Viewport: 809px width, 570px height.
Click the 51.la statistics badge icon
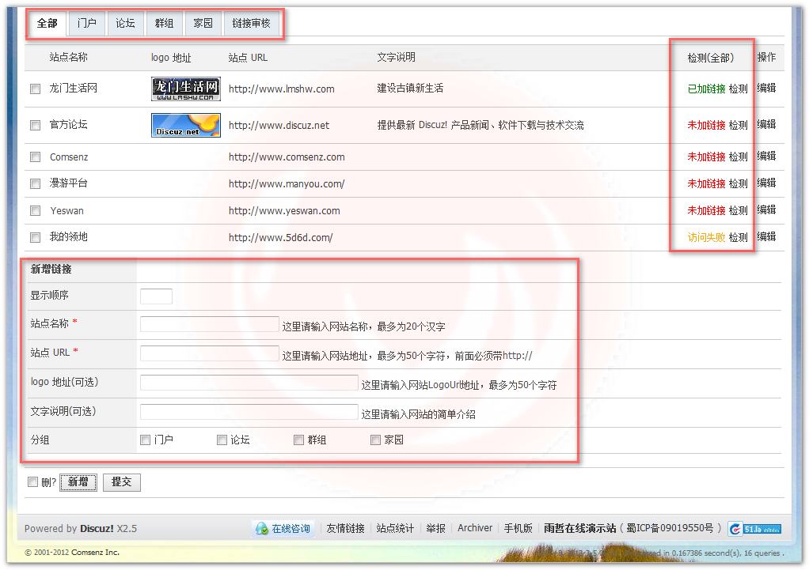click(755, 529)
